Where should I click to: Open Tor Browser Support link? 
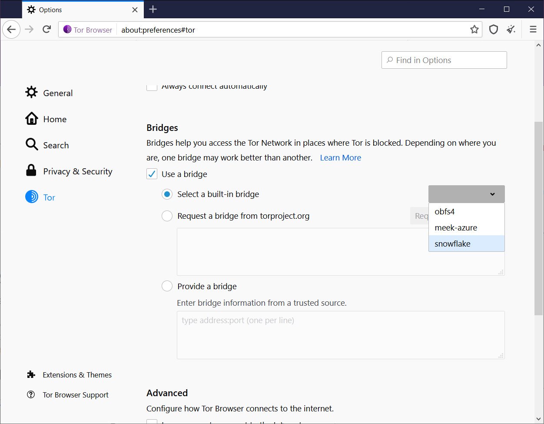[75, 395]
